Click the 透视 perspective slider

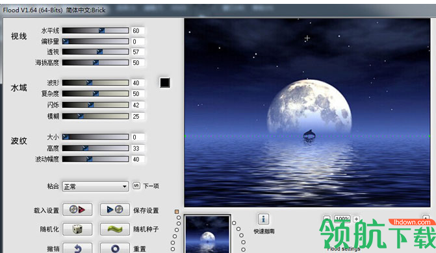click(96, 52)
